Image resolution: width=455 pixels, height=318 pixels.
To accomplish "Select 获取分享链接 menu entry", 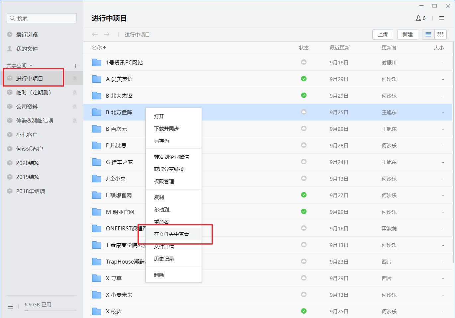I will 174,169.
